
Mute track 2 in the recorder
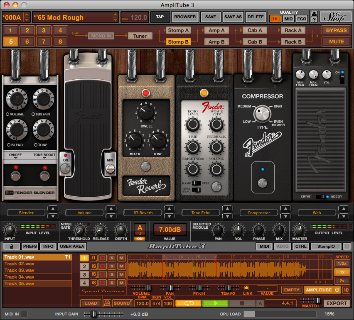pyautogui.click(x=121, y=266)
